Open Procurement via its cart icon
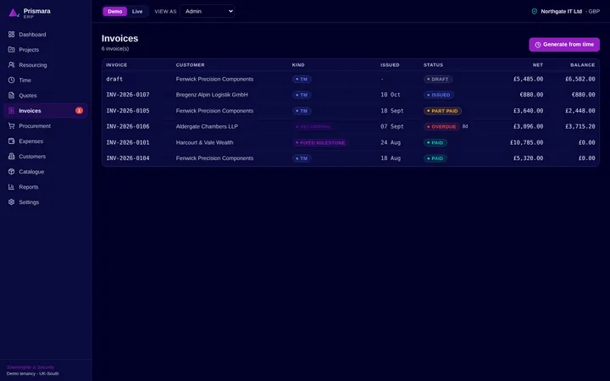The image size is (610, 381). (11, 125)
